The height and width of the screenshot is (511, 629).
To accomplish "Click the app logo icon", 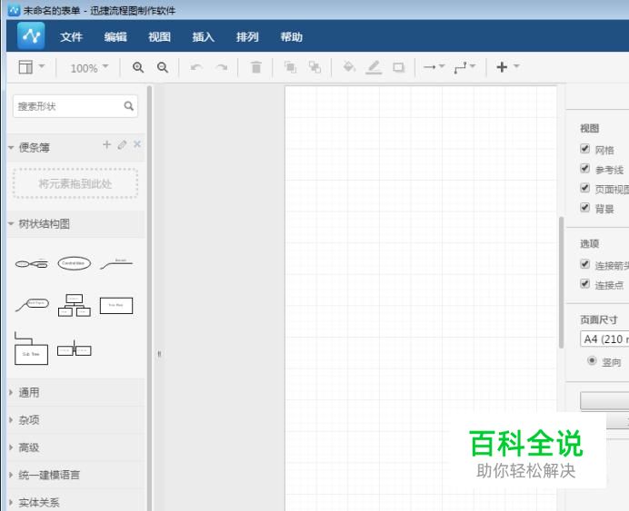I will [x=31, y=36].
